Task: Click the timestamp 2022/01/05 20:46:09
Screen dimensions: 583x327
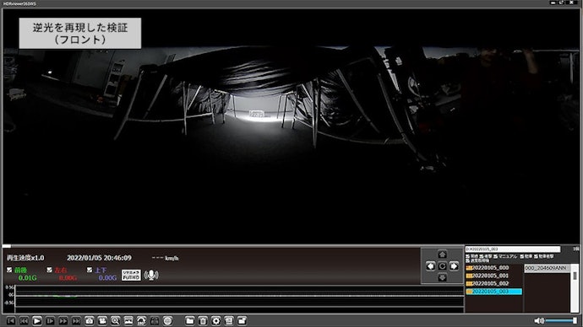Action: click(99, 258)
